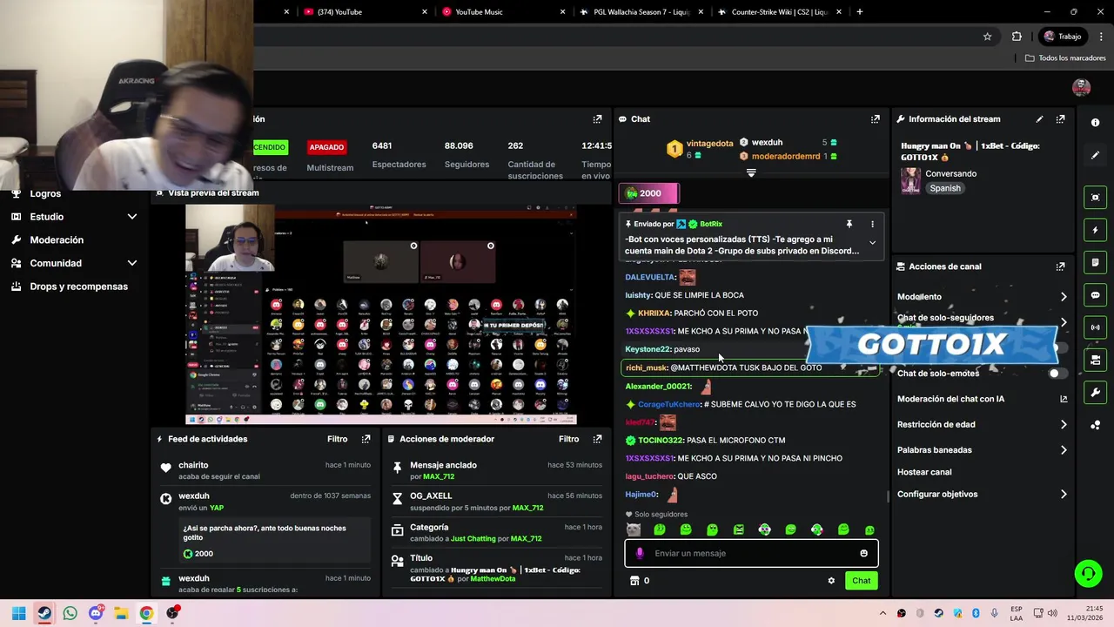Screen dimensions: 1114x627
Task: Click Hostear canal
Action: coord(924,472)
